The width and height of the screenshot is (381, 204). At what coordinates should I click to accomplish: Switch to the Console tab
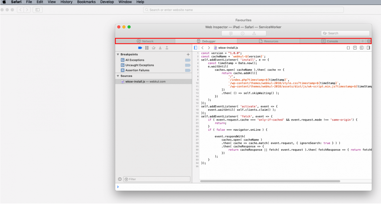tap(330, 41)
